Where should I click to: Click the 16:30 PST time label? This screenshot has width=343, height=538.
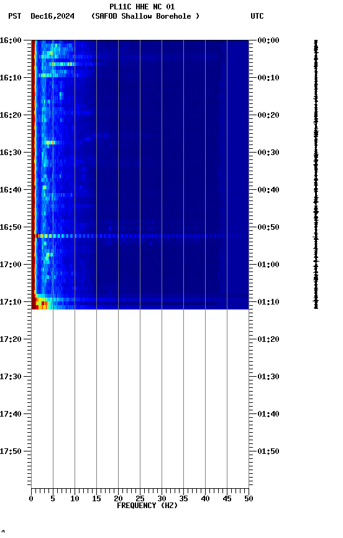[11, 153]
